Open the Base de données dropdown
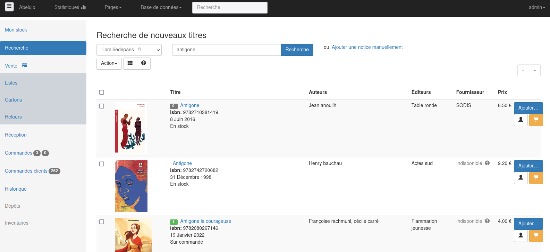Screen dimensions: 550x252 coord(161,7)
